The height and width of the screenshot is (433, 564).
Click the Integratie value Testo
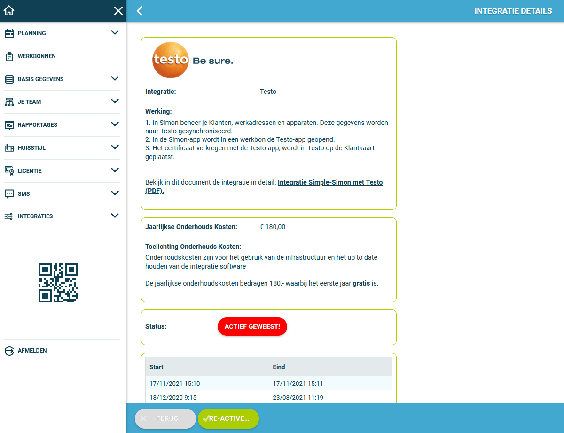click(268, 92)
